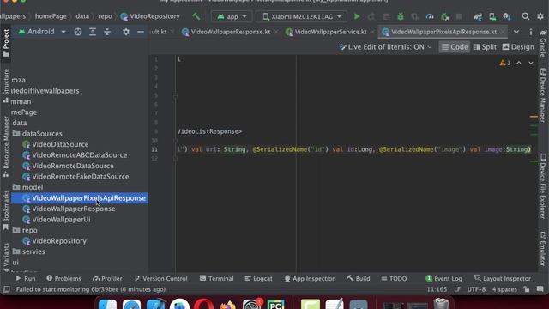Expand all items in Project panel

93,32
